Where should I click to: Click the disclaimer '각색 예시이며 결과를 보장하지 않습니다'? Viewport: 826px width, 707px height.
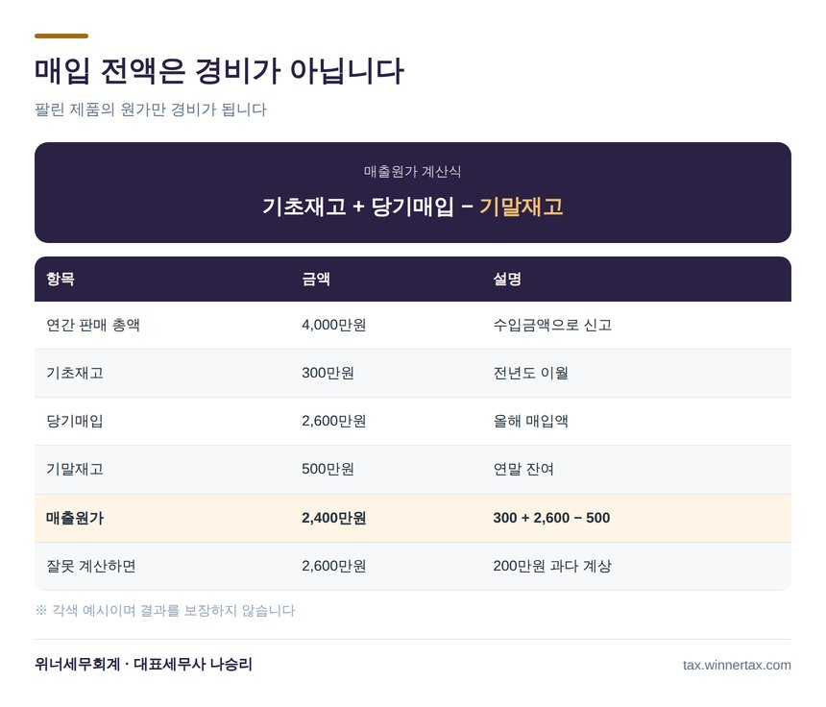point(173,611)
